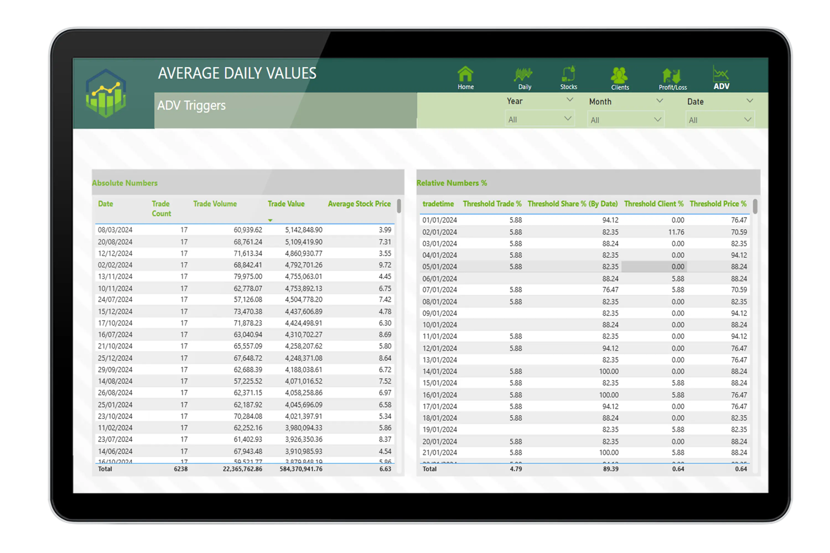
Task: Collapse the Date slicer header chevron
Action: pos(750,101)
